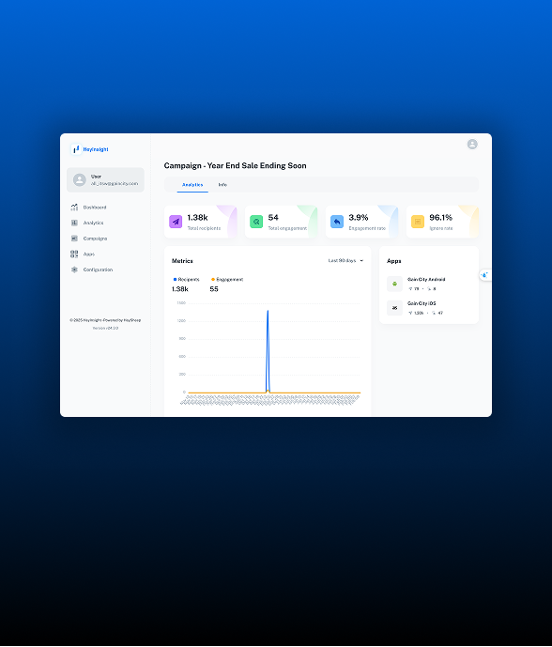Click the HeyInsight logo
Screen dimensions: 552x647
pyautogui.click(x=90, y=149)
